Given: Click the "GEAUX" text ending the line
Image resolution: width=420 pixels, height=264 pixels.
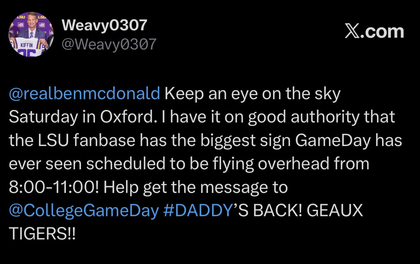Looking at the screenshot, I should pyautogui.click(x=335, y=210).
